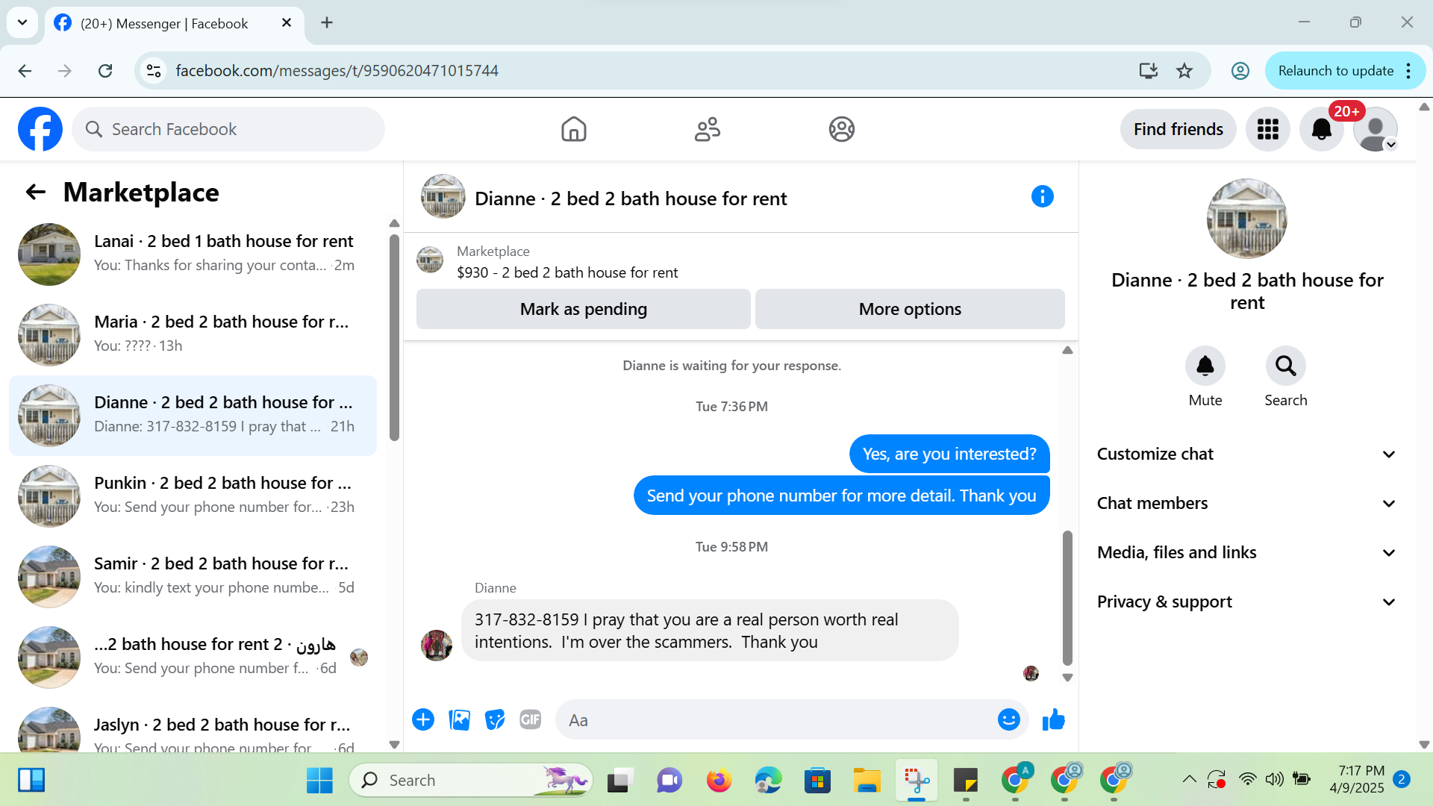The width and height of the screenshot is (1433, 806).
Task: Click the chat messages scrollbar
Action: point(1067,597)
